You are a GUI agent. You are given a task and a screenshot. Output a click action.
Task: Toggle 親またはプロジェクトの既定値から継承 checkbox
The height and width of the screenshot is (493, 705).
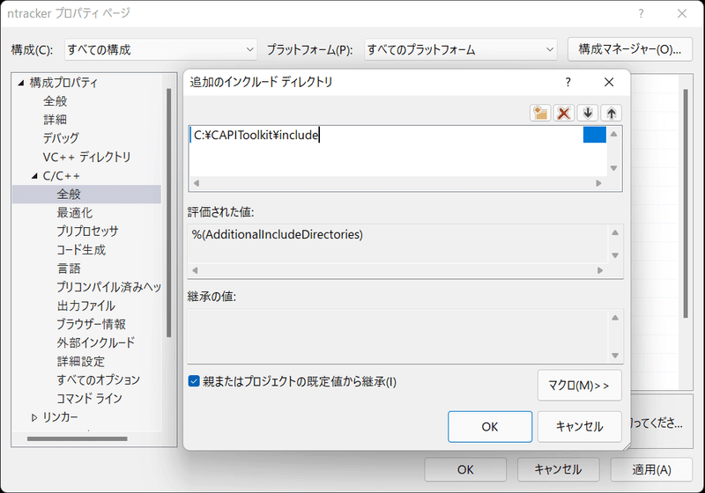point(194,381)
